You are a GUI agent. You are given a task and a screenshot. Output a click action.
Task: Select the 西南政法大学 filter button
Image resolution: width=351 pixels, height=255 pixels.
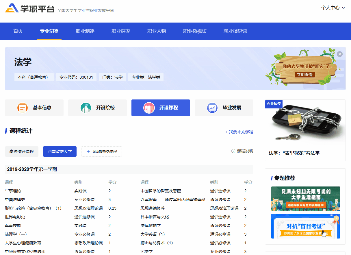click(x=60, y=151)
